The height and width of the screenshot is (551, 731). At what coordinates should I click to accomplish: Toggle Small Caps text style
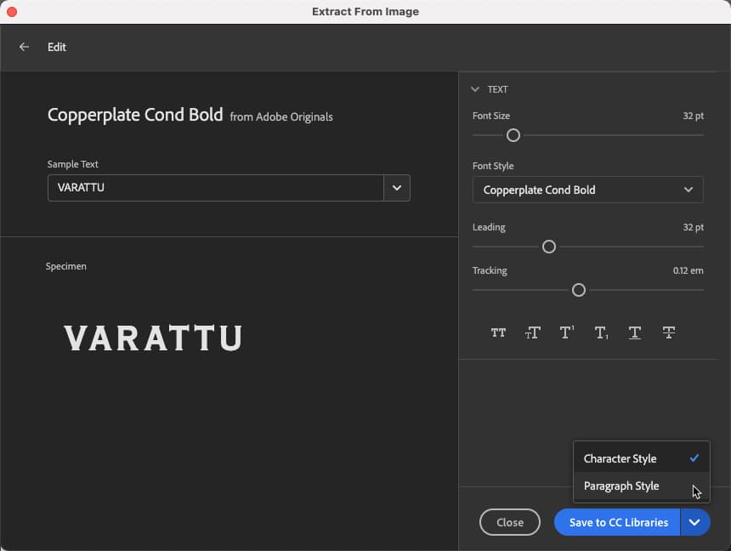tap(532, 332)
